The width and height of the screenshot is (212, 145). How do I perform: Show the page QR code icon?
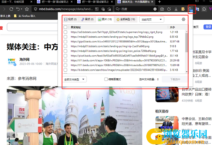pos(97,9)
